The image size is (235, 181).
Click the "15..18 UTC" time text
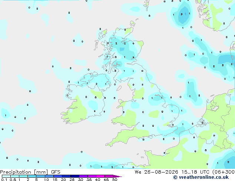196,172
